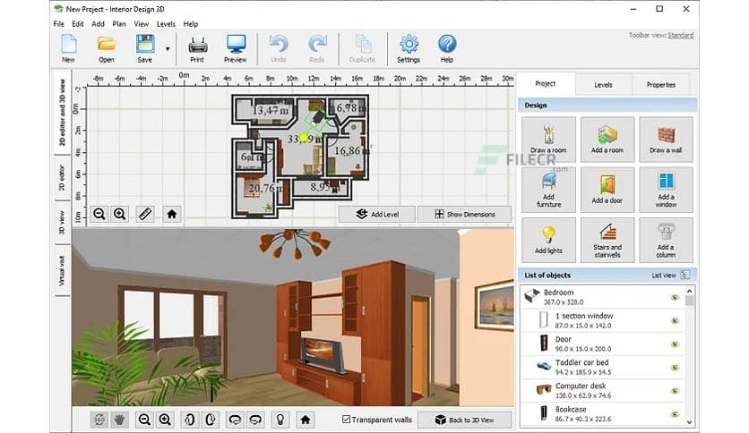Viewport: 749px width, 433px height.
Task: Select the Project tab
Action: pyautogui.click(x=546, y=84)
